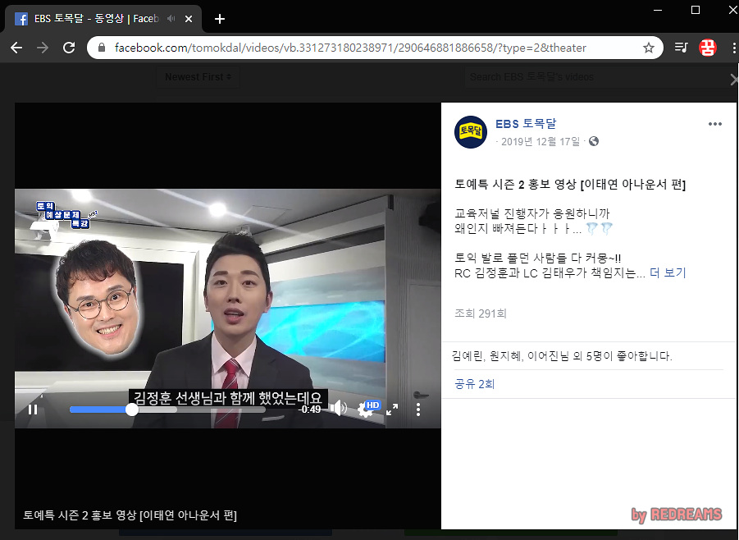Click the address bar URL
Viewport: 739px width, 540px height.
click(x=350, y=48)
